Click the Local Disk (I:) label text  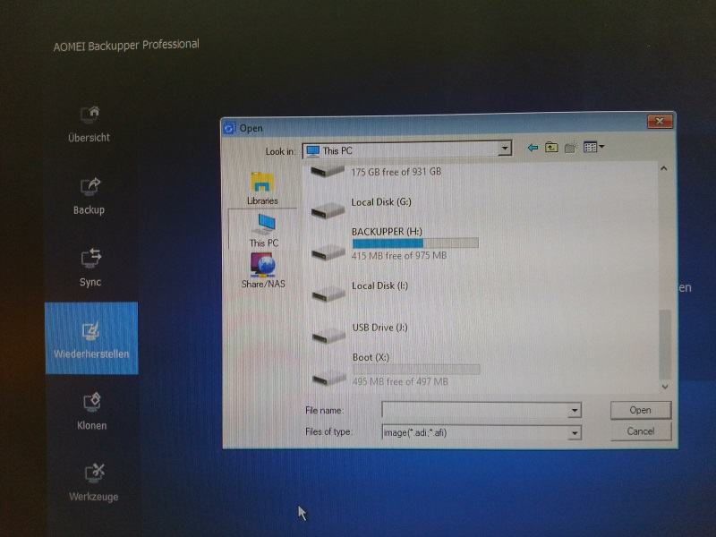379,286
